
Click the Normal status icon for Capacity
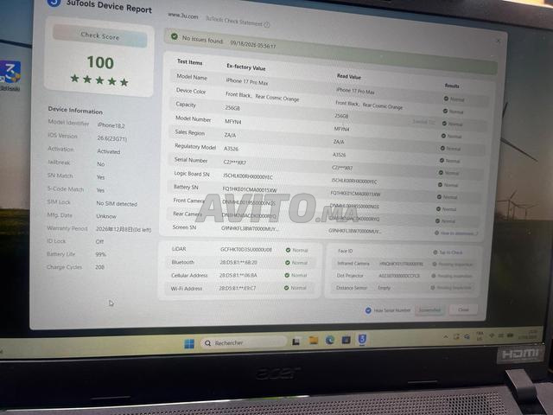click(444, 124)
